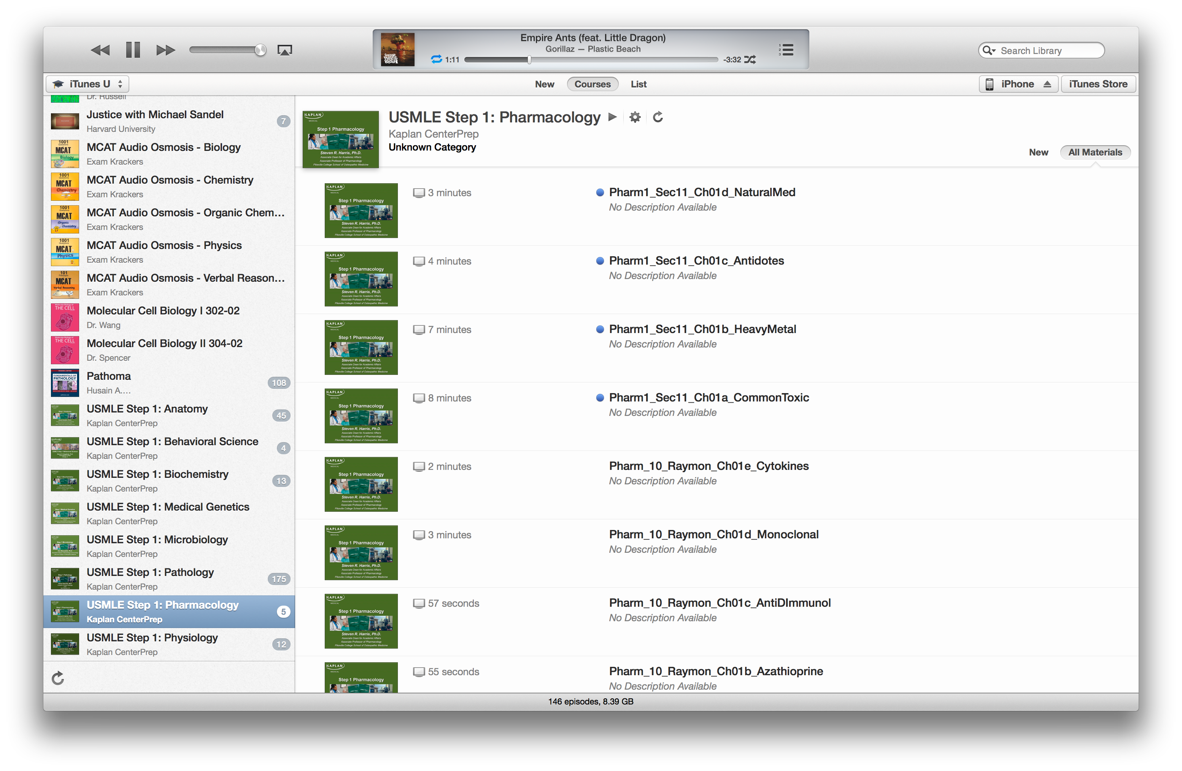Open the AirPlay output icon

coord(284,50)
